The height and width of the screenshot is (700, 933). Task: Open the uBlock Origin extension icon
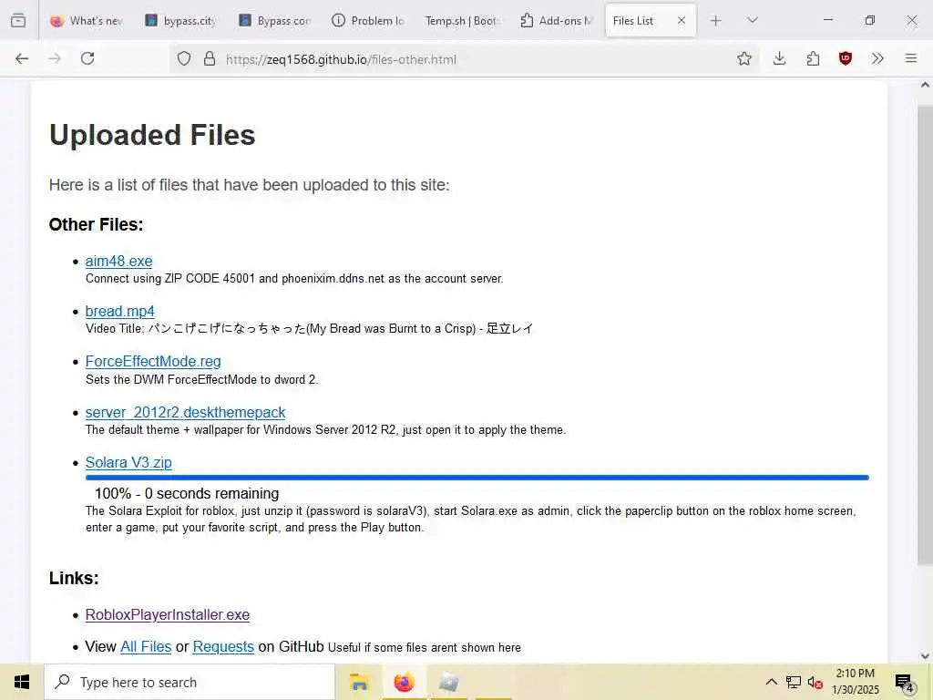845,58
